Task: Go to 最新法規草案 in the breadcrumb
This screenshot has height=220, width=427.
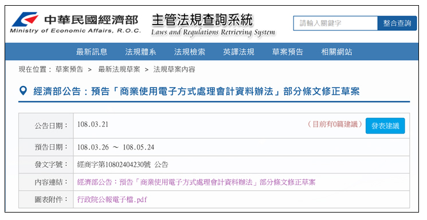Action: coord(119,69)
